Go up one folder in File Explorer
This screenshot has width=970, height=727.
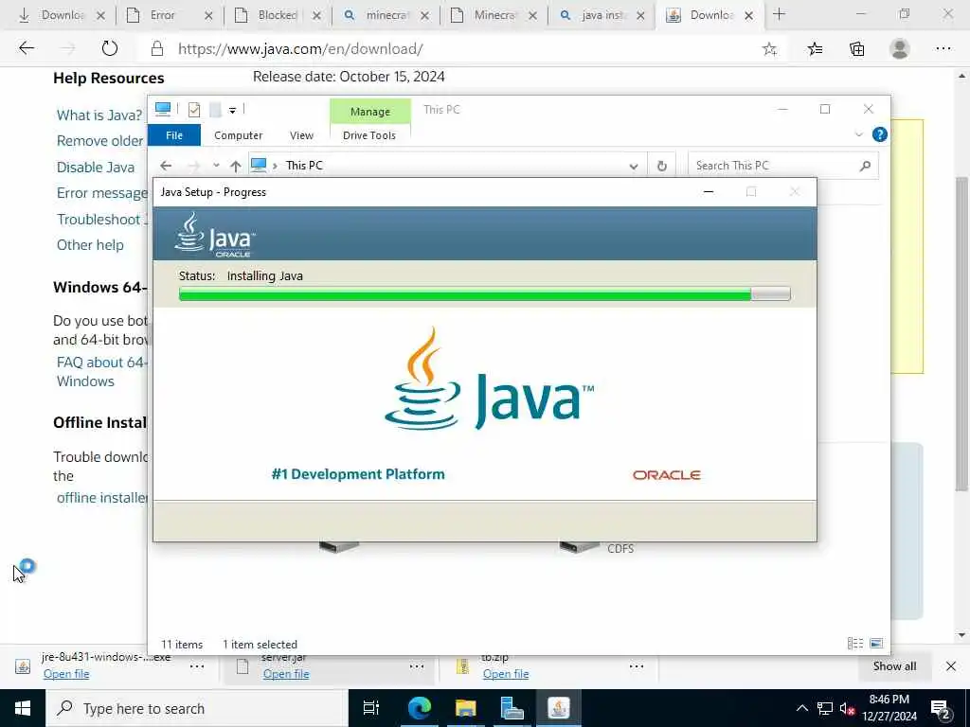pyautogui.click(x=235, y=166)
